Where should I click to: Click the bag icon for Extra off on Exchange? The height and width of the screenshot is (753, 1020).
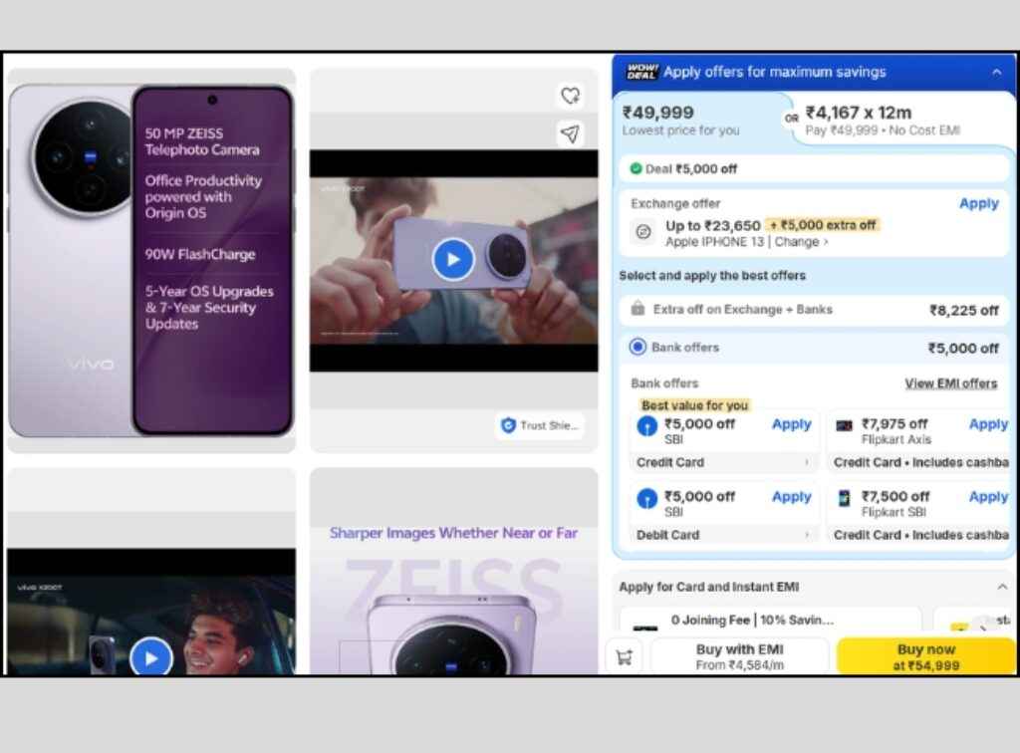coord(637,308)
